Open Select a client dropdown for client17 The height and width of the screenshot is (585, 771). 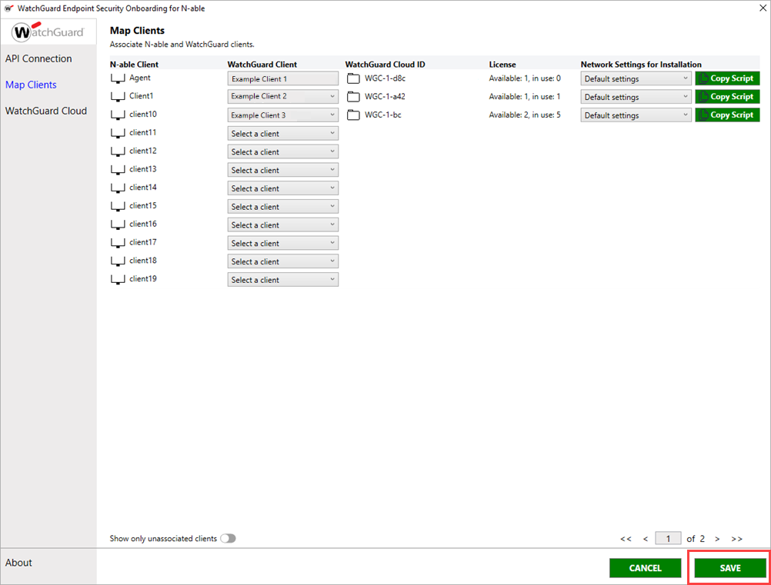tap(282, 243)
